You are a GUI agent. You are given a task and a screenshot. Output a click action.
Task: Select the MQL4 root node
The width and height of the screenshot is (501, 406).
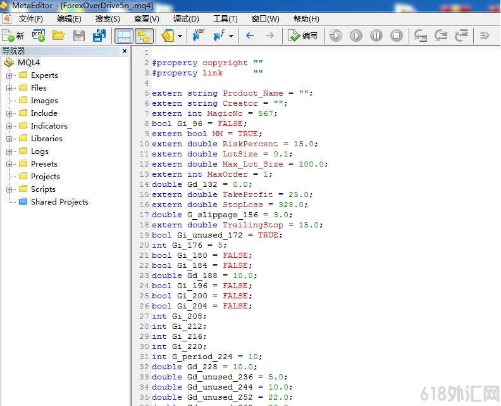click(x=28, y=62)
